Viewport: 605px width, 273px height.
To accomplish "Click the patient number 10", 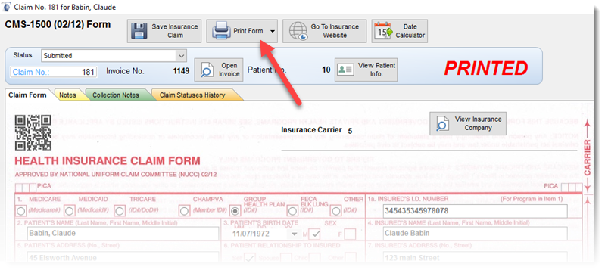I will pyautogui.click(x=326, y=70).
